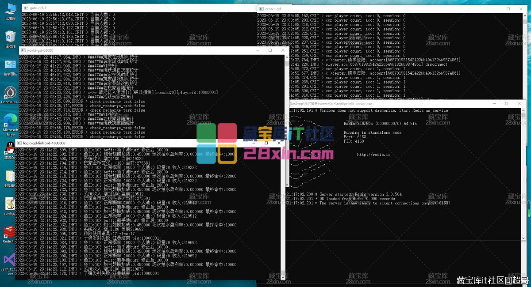
Task: Click logic log '系统收入 增加180 当前219872'
Action: pyautogui.click(x=79, y=269)
